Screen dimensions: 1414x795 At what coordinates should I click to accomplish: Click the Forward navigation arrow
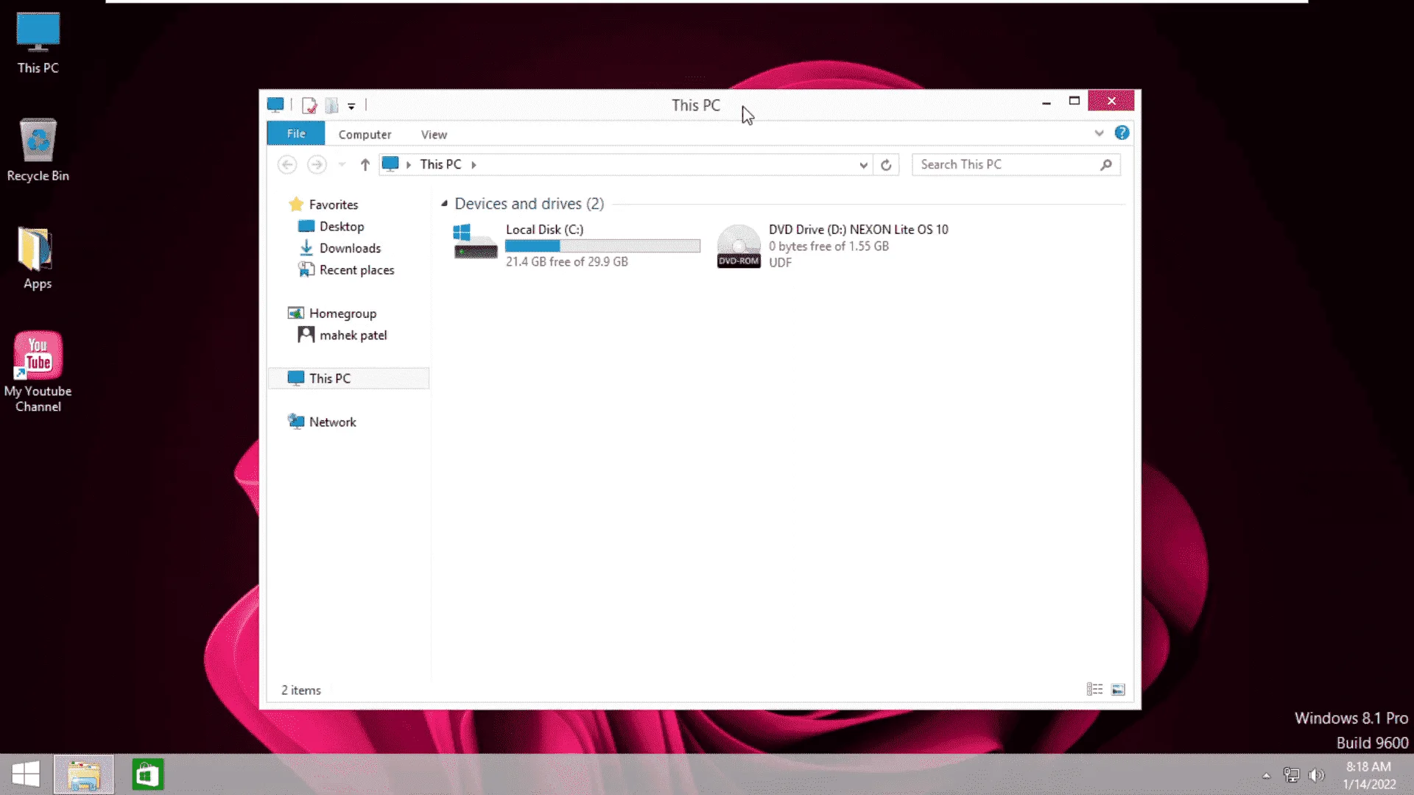click(317, 164)
